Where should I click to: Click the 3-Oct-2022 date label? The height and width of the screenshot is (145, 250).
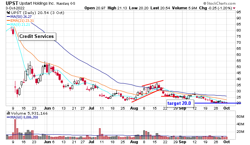(x=15, y=8)
